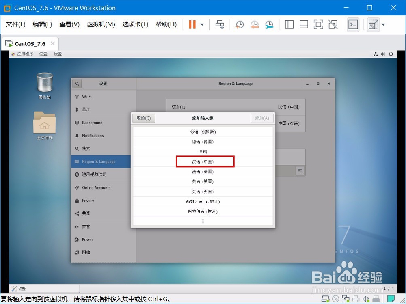
Task: Open the 帮助(H) menu
Action: (x=166, y=24)
